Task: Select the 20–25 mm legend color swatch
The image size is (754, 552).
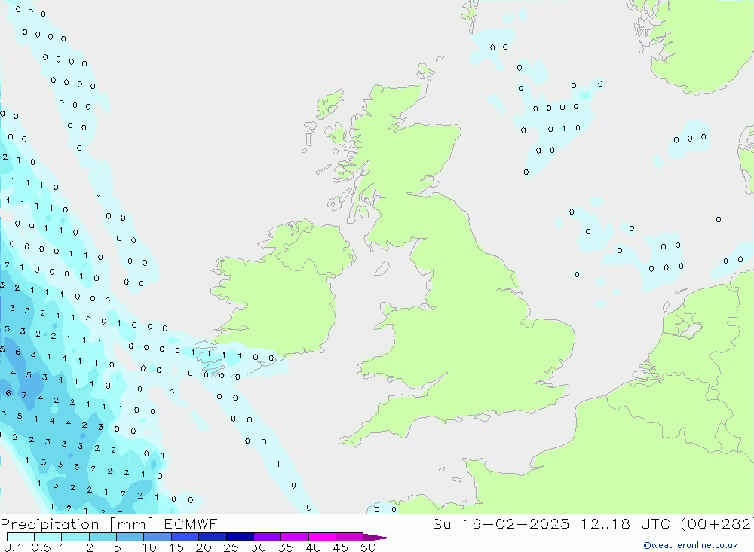Action: [213, 537]
